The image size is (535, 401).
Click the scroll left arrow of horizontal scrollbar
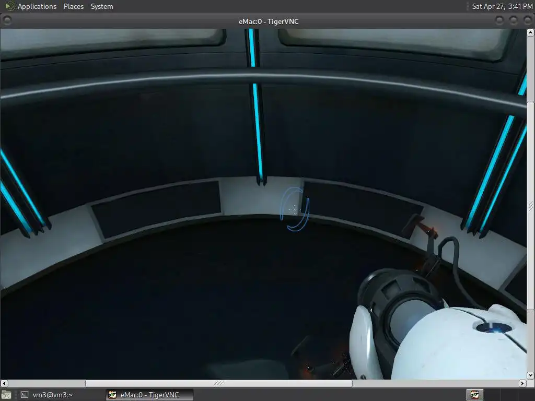coord(4,383)
